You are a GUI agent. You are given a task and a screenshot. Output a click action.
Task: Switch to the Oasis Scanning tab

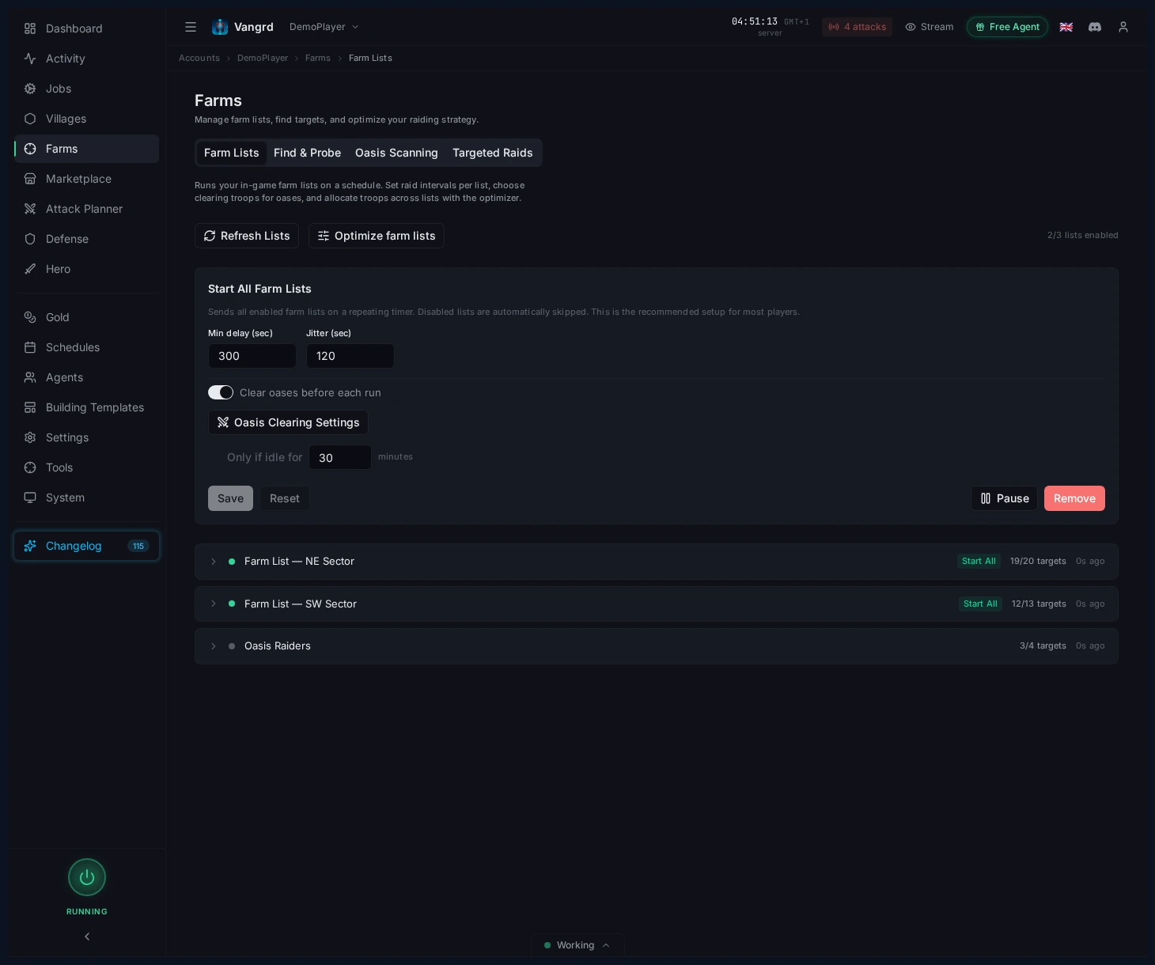pos(396,153)
